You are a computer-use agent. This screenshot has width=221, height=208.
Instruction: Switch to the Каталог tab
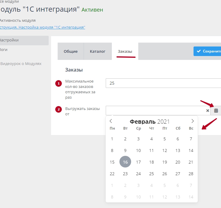98,51
